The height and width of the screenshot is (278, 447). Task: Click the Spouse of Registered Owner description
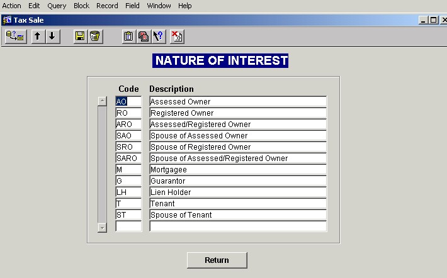238,147
